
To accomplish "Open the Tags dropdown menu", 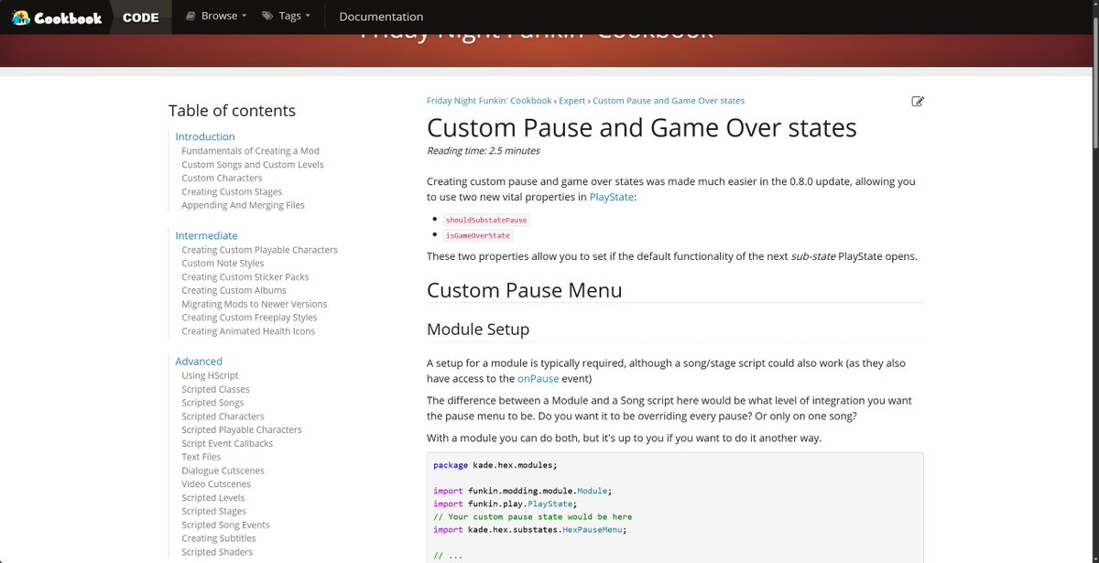I will [286, 16].
